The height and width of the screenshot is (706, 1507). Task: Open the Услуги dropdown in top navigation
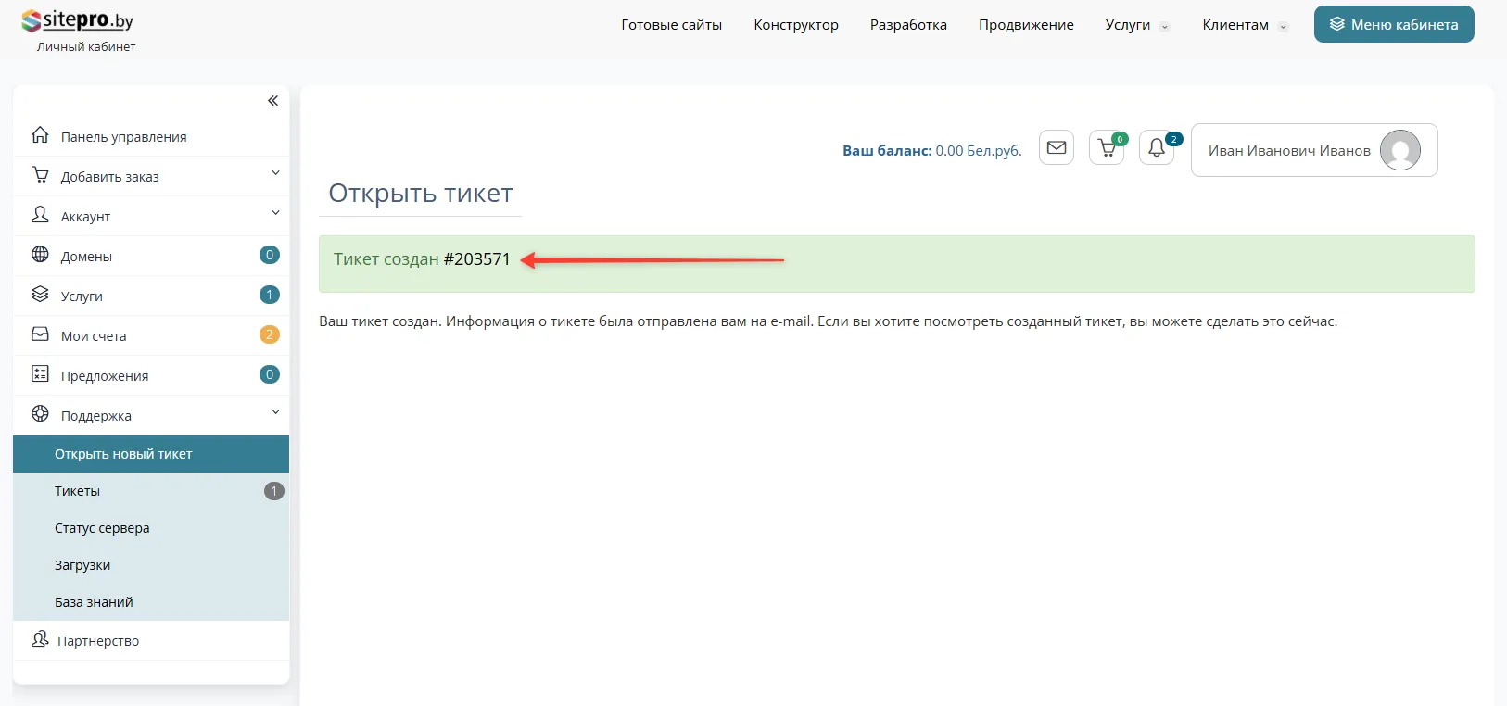(1136, 25)
